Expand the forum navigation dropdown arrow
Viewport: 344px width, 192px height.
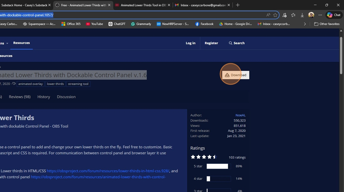[x=7, y=43]
